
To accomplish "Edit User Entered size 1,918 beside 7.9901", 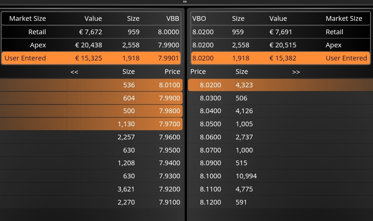I will pos(131,58).
